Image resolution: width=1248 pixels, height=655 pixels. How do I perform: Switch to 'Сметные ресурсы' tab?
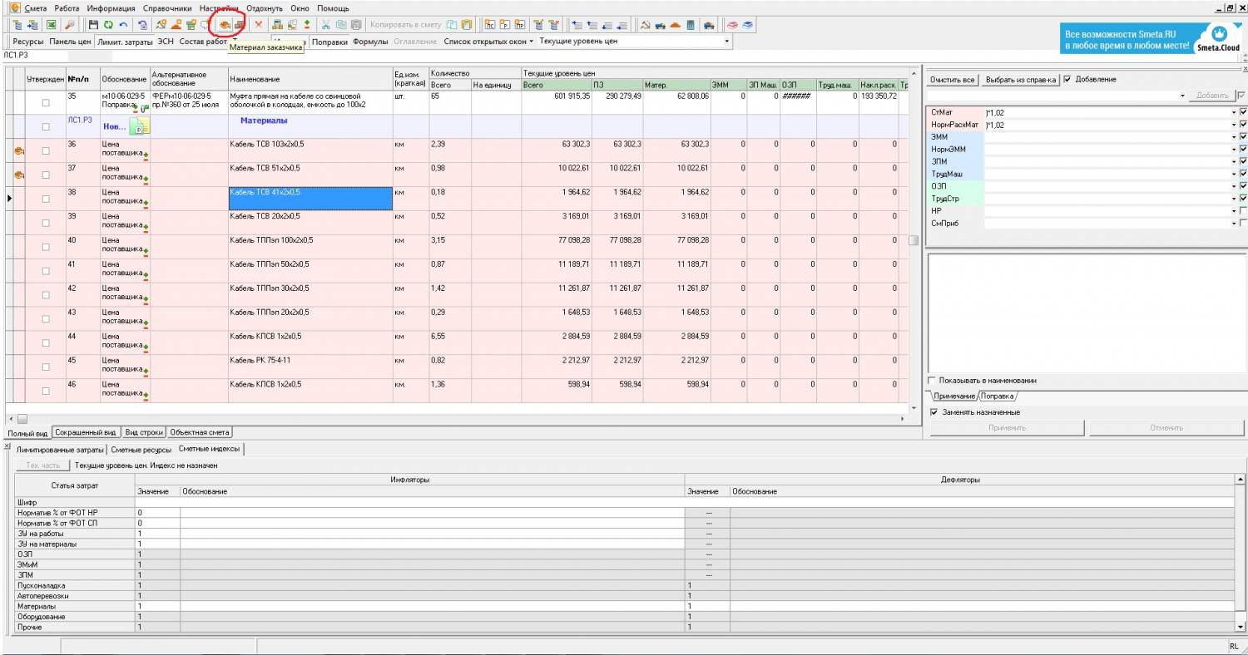point(140,449)
